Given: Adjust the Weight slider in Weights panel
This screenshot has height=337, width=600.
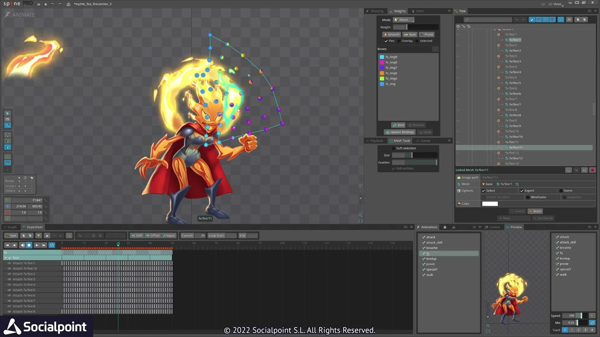Looking at the screenshot, I should (x=416, y=27).
